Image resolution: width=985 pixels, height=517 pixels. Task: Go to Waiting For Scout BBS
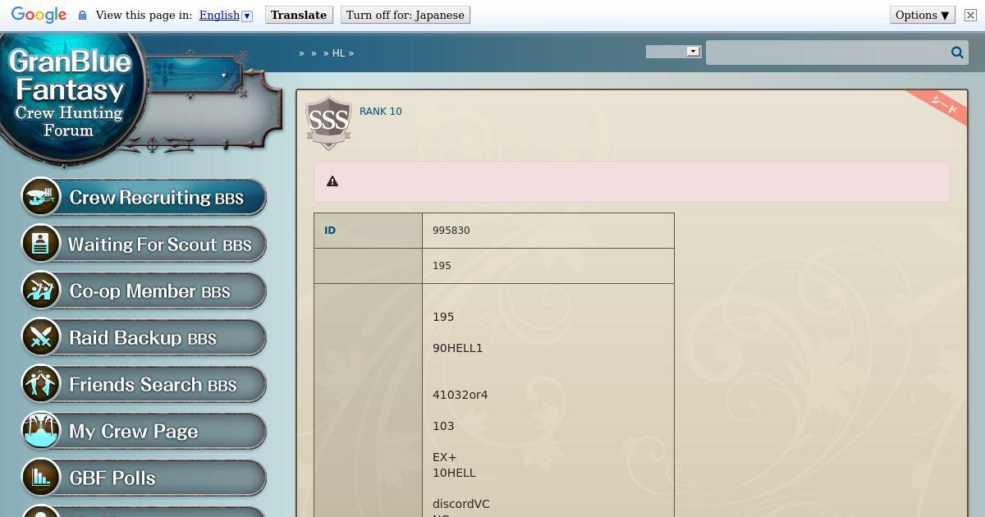(x=144, y=244)
